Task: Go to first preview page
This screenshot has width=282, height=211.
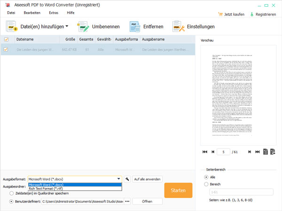Action: 204,152
